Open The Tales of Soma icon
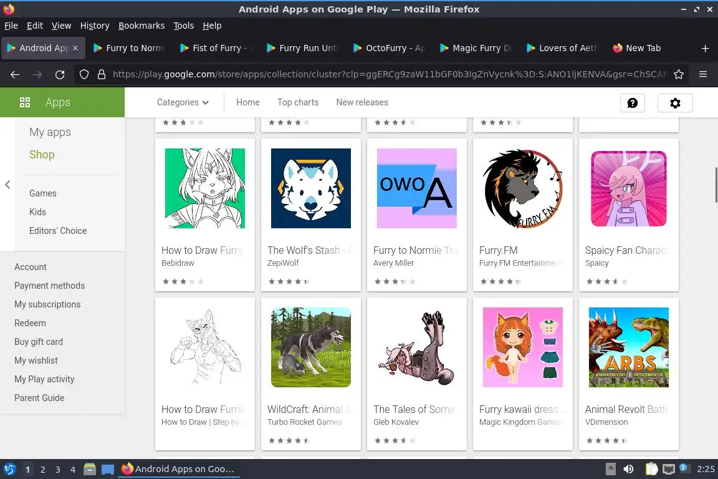This screenshot has height=479, width=718. click(x=417, y=347)
